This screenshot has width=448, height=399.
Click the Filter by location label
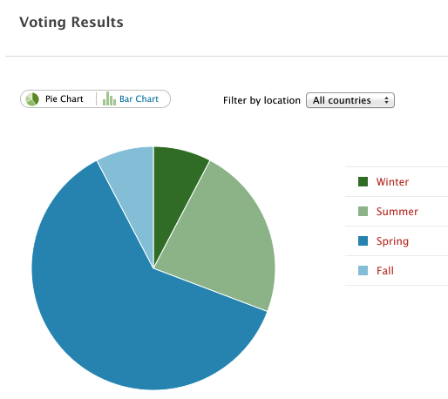pyautogui.click(x=261, y=100)
